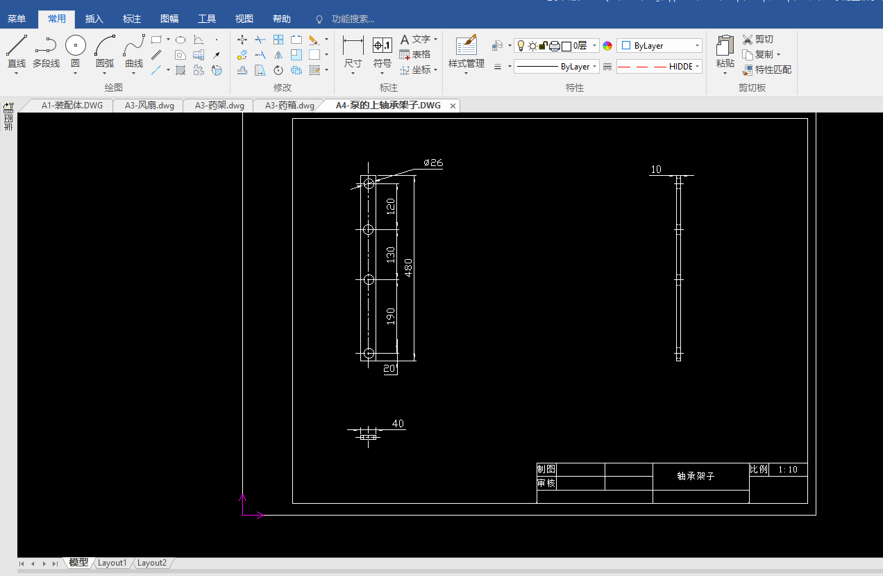This screenshot has width=883, height=576.
Task: Click the Extend tool icon
Action: 260,55
